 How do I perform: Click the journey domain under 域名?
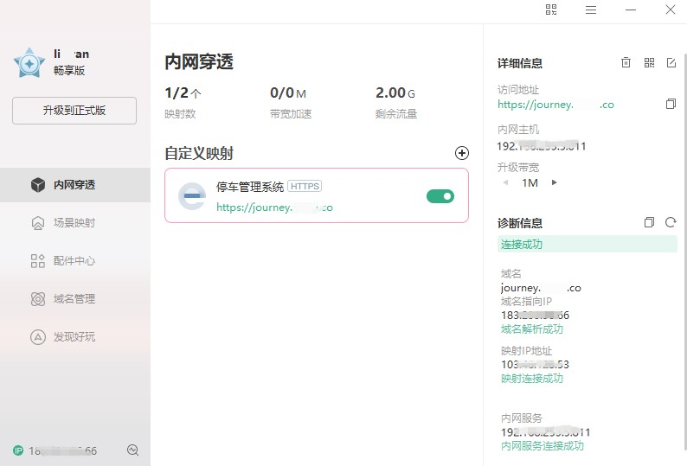pos(541,288)
